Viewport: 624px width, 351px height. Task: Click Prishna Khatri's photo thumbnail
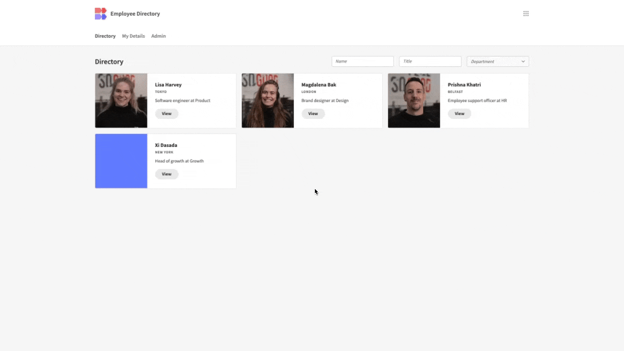click(413, 100)
